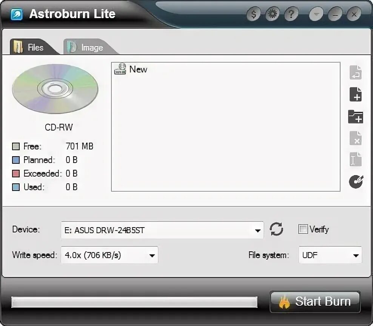The image size is (373, 326).
Task: Open the buy/purchase dollar icon
Action: pyautogui.click(x=254, y=14)
